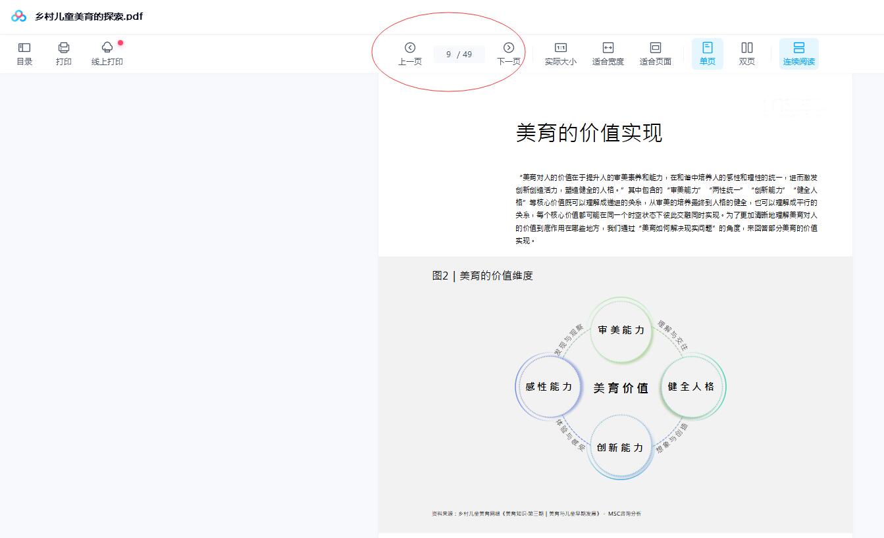
Task: Switch to 实际大小 actual size view
Action: pos(560,54)
